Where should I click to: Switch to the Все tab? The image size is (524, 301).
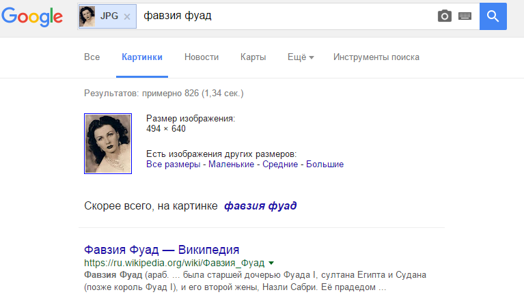(92, 57)
